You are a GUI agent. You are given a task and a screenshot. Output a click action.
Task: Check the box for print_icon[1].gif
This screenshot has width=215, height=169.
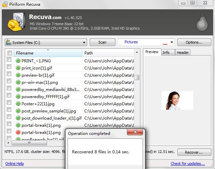[9, 67]
